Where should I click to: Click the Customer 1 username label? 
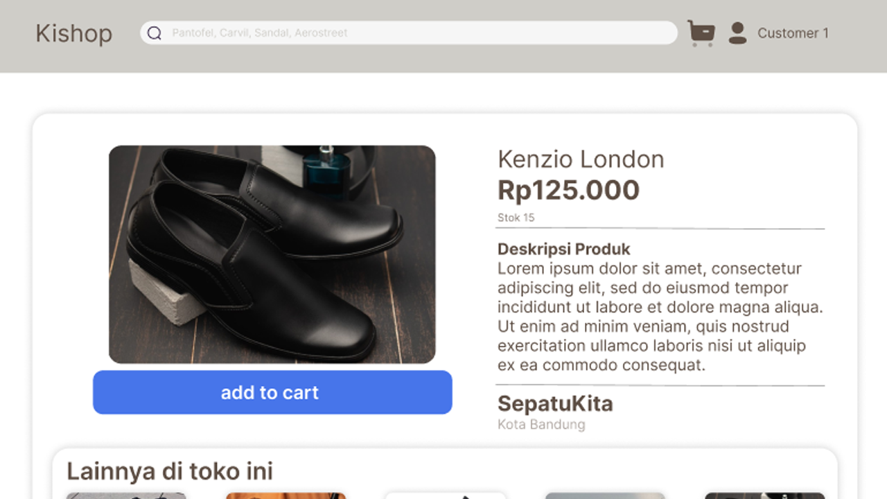coord(794,33)
